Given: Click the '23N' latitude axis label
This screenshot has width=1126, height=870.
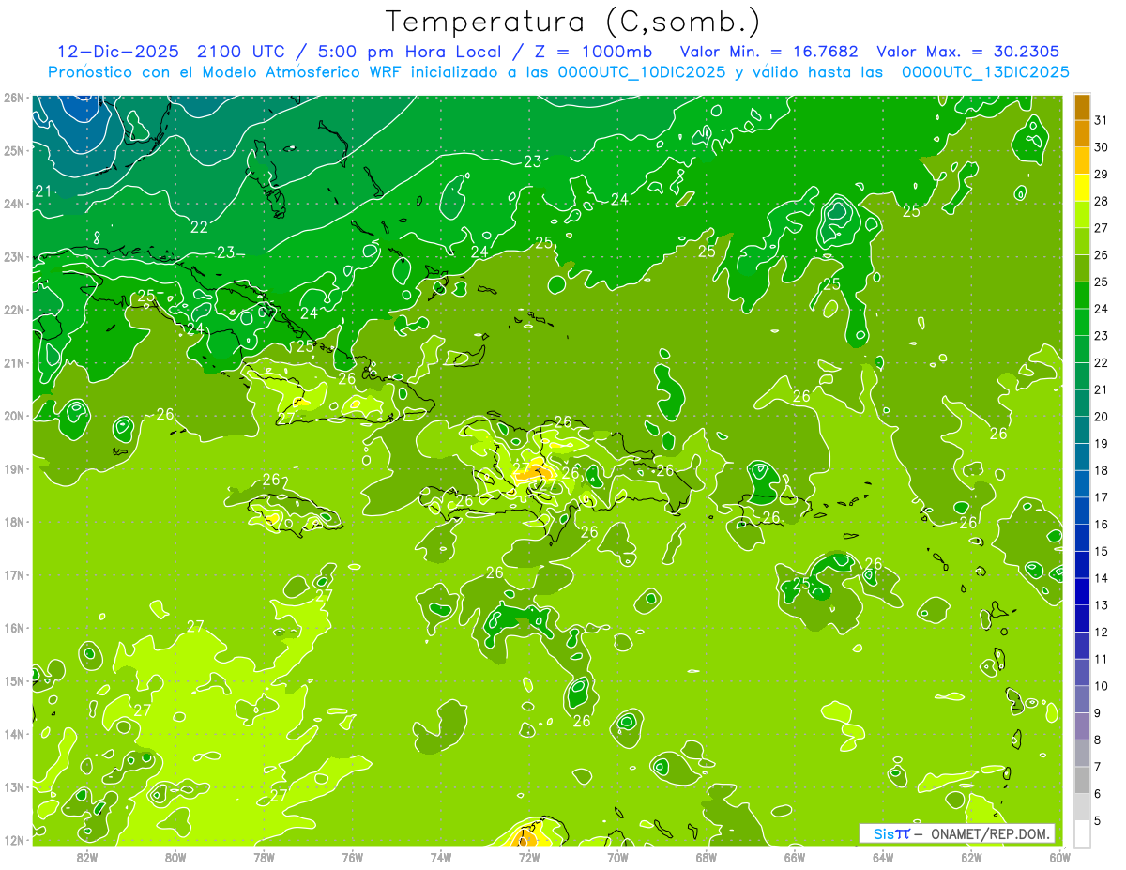Looking at the screenshot, I should click(x=13, y=256).
